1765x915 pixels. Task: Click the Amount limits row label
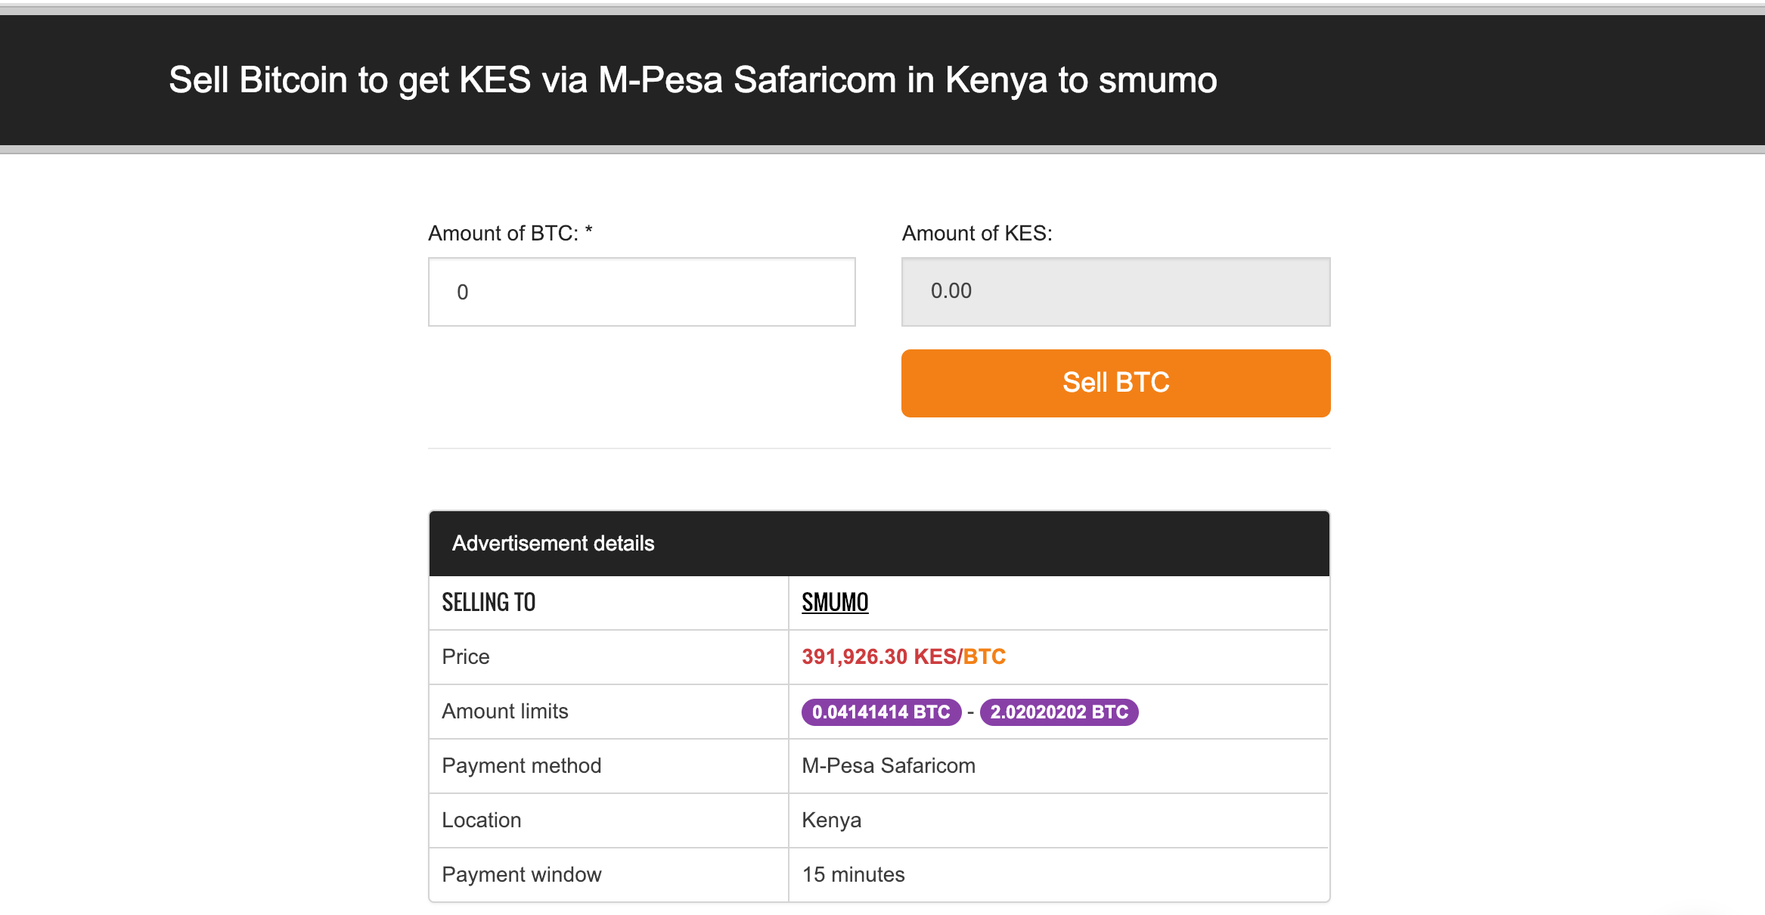(505, 712)
